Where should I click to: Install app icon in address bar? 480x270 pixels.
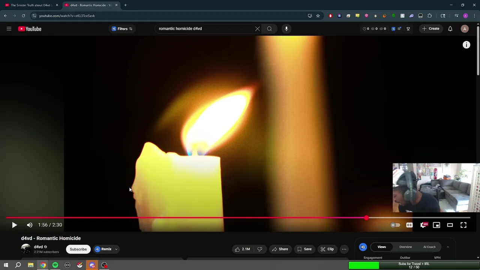point(310,16)
